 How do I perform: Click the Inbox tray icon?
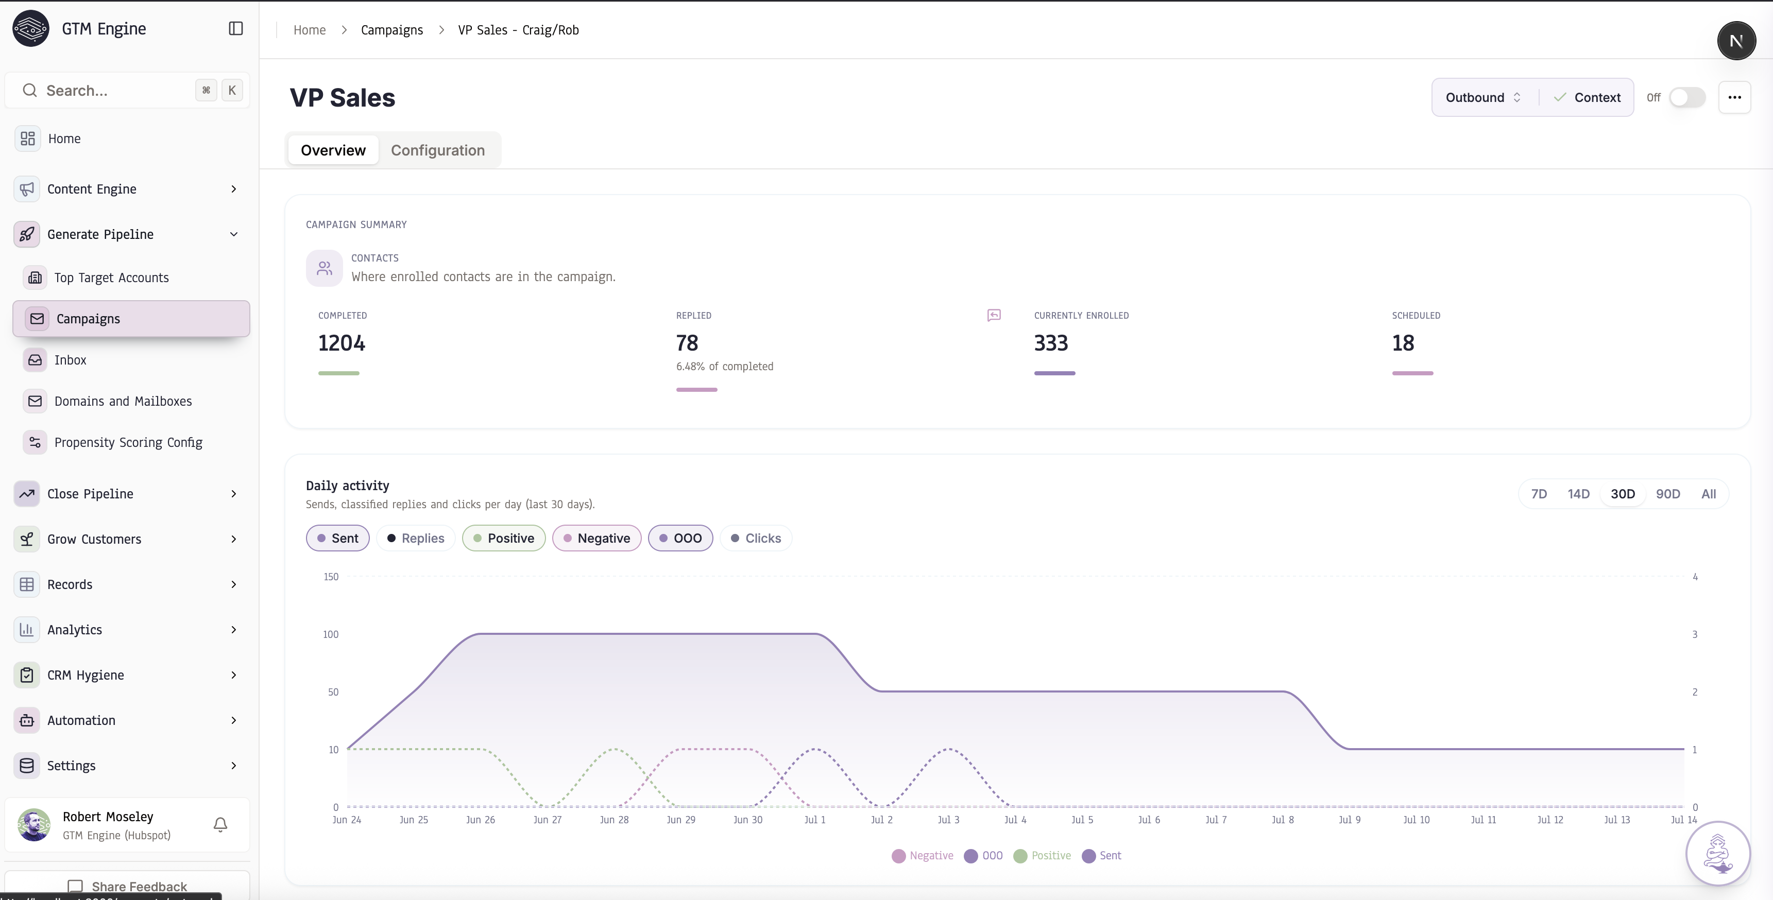(x=35, y=360)
